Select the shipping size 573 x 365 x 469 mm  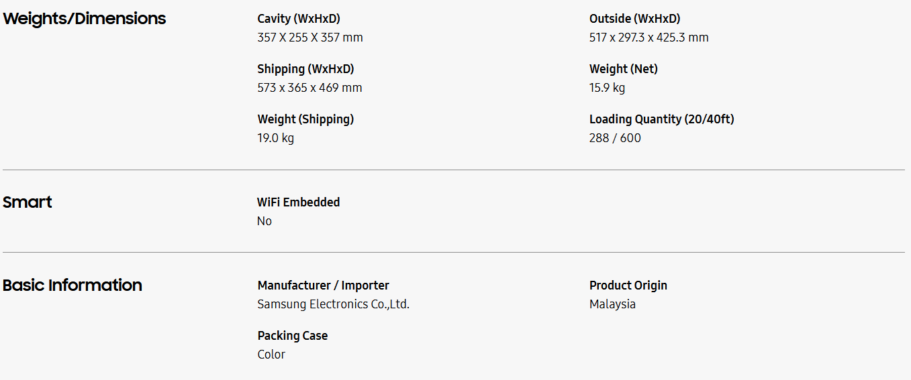309,88
